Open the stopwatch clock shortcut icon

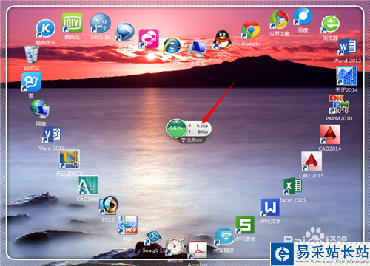175,246
